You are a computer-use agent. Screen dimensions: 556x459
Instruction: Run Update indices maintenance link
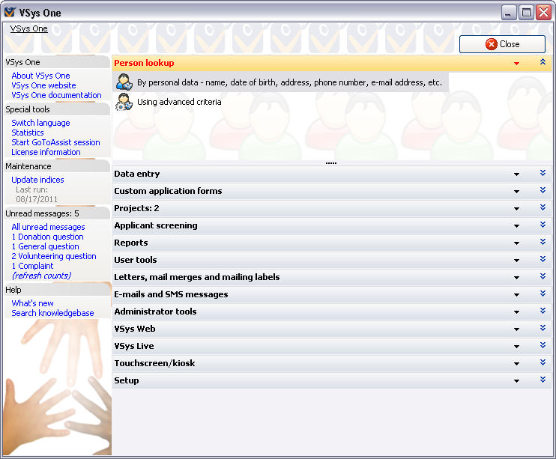[x=37, y=180]
